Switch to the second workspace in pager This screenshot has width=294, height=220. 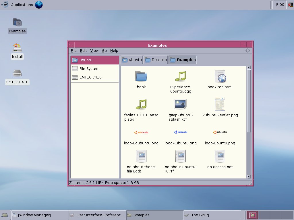click(x=264, y=215)
